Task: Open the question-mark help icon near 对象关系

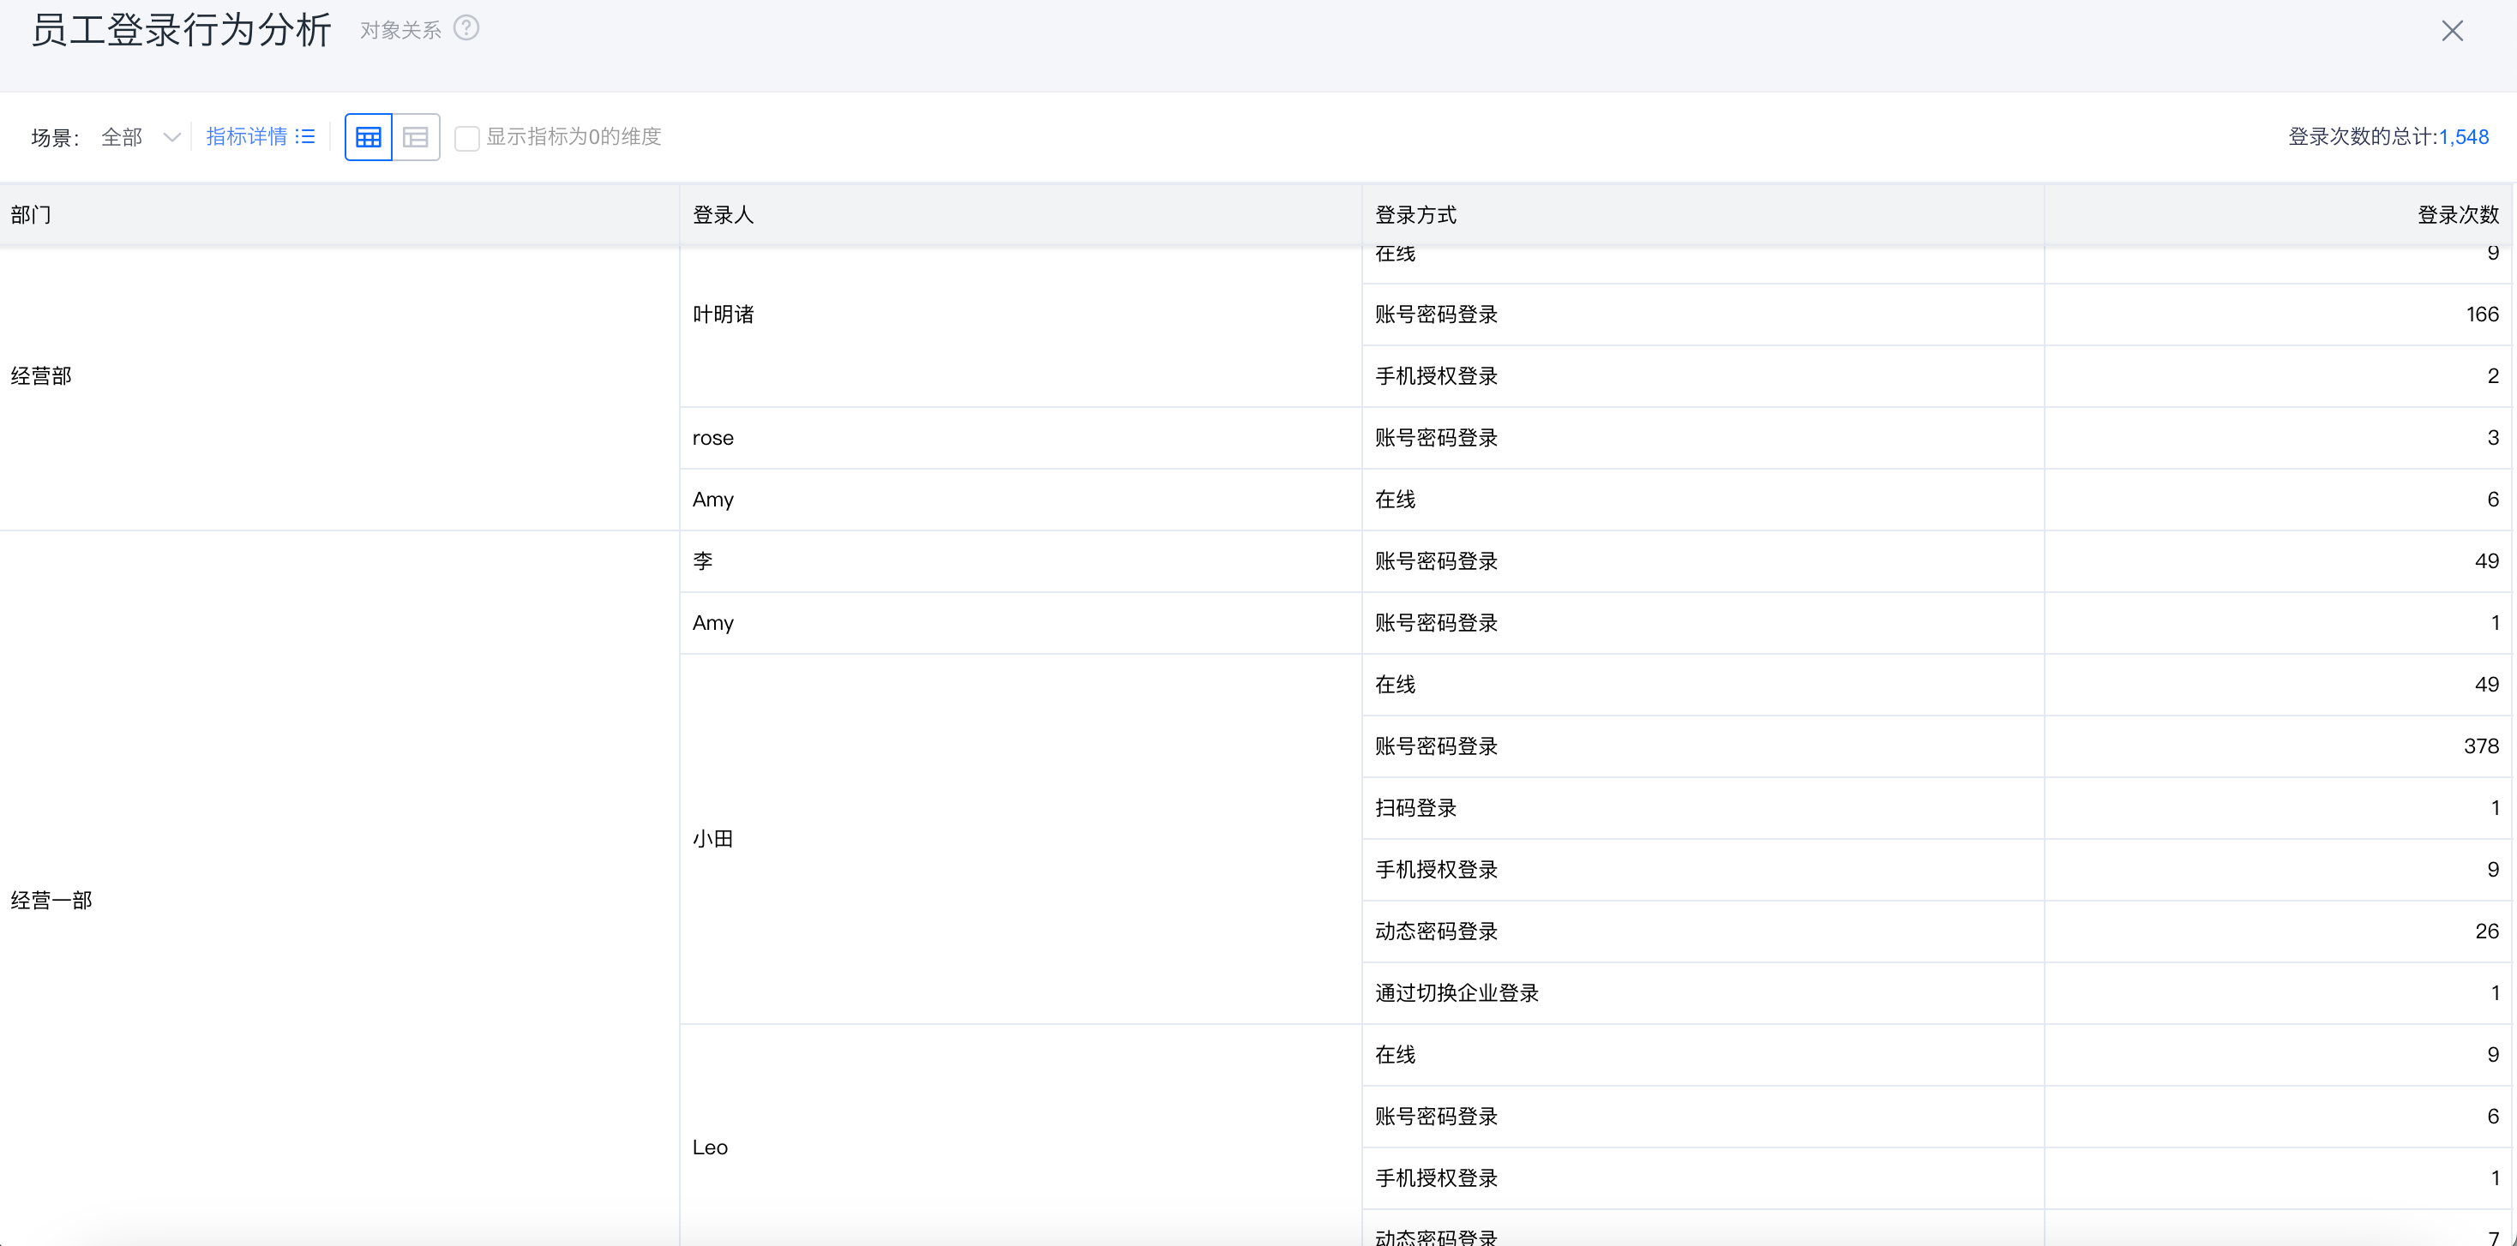Action: [x=467, y=27]
